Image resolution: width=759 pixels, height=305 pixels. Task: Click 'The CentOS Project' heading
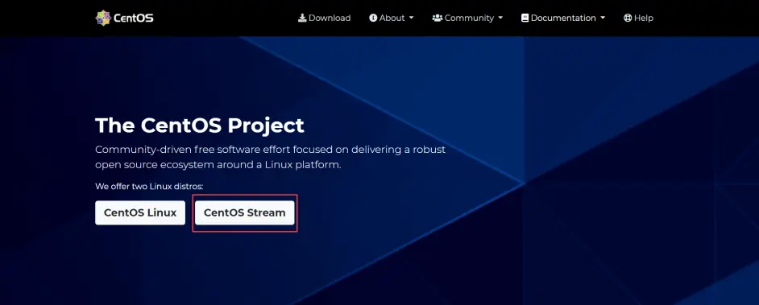200,126
